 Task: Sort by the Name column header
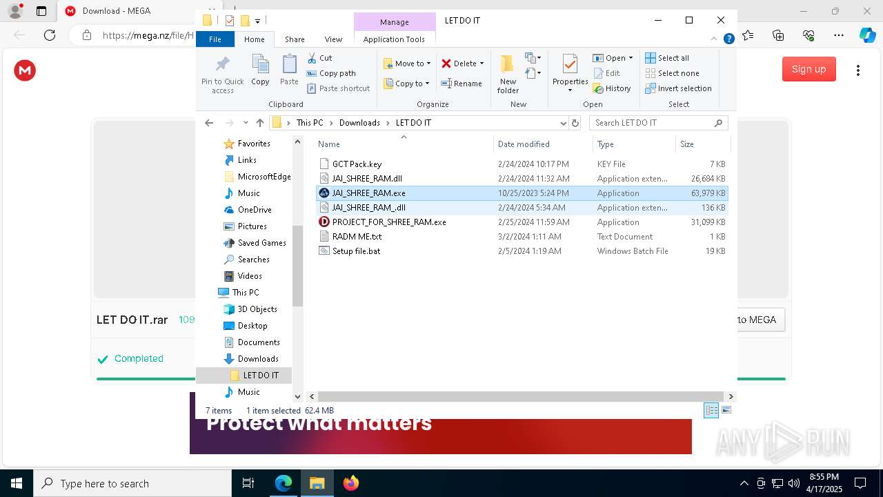404,144
